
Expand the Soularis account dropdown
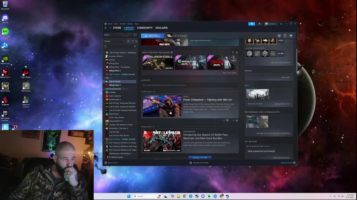(271, 24)
